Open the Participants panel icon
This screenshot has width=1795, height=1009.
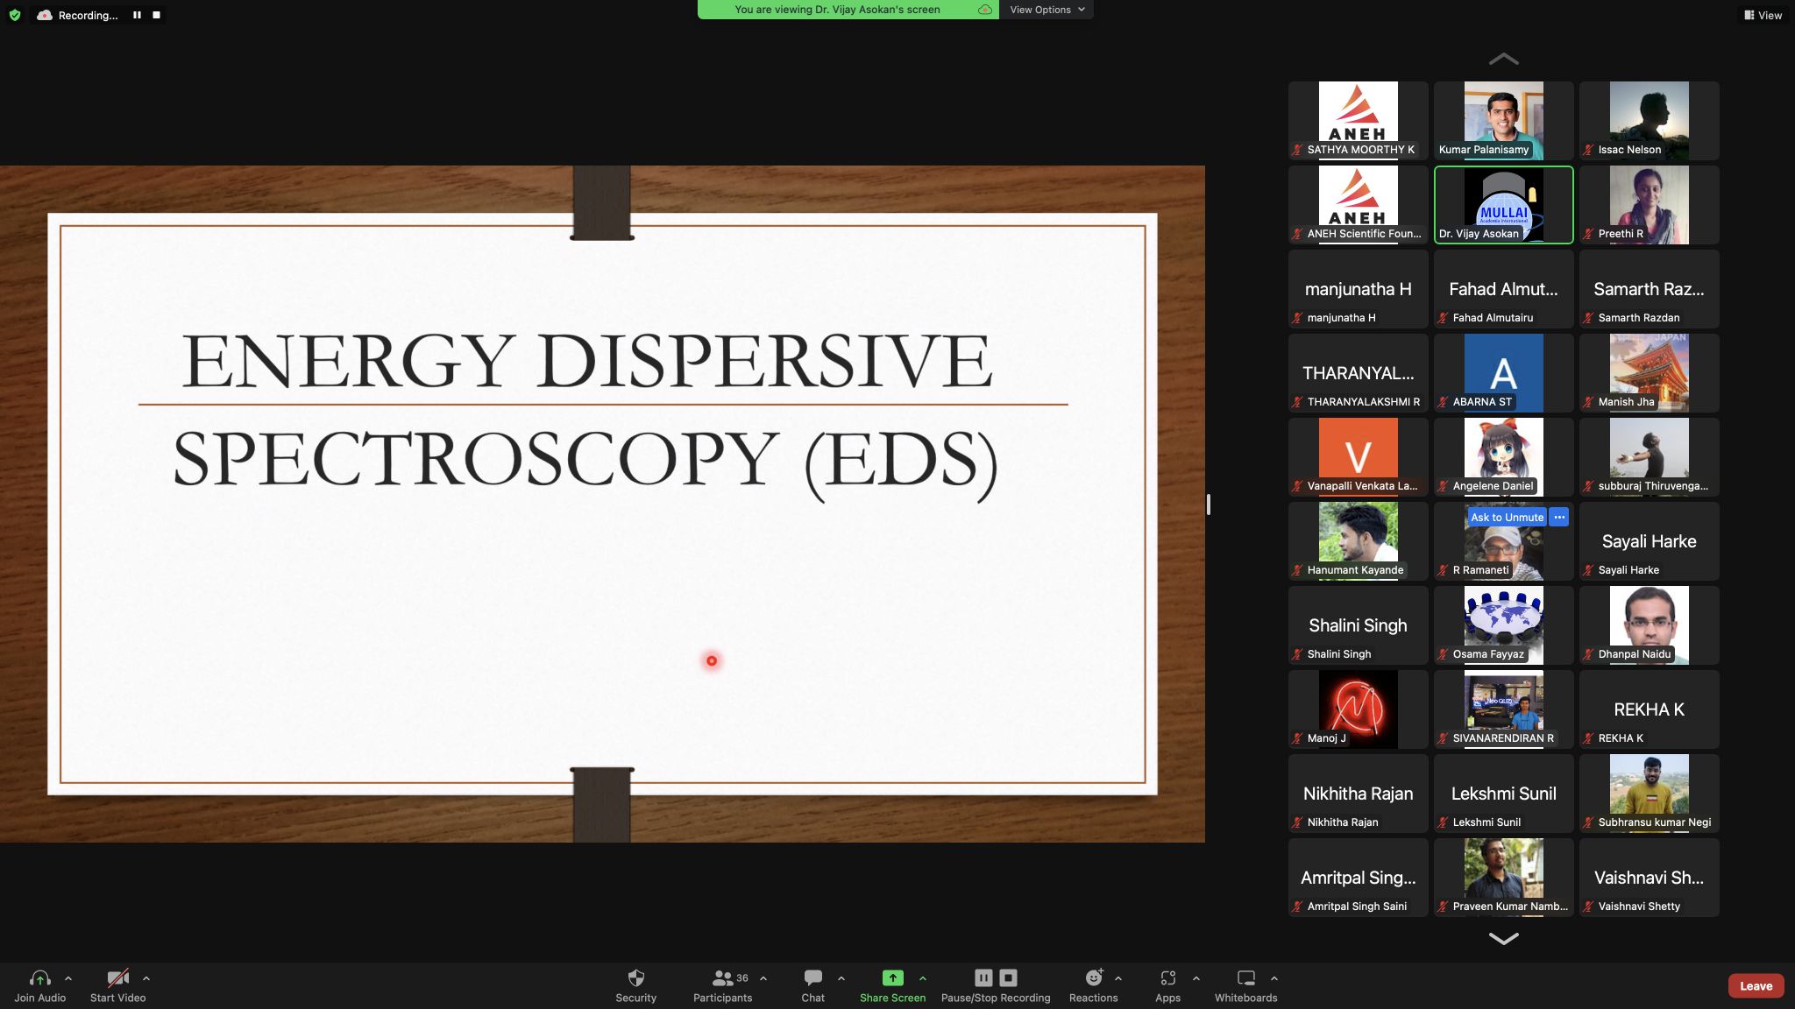click(x=722, y=978)
